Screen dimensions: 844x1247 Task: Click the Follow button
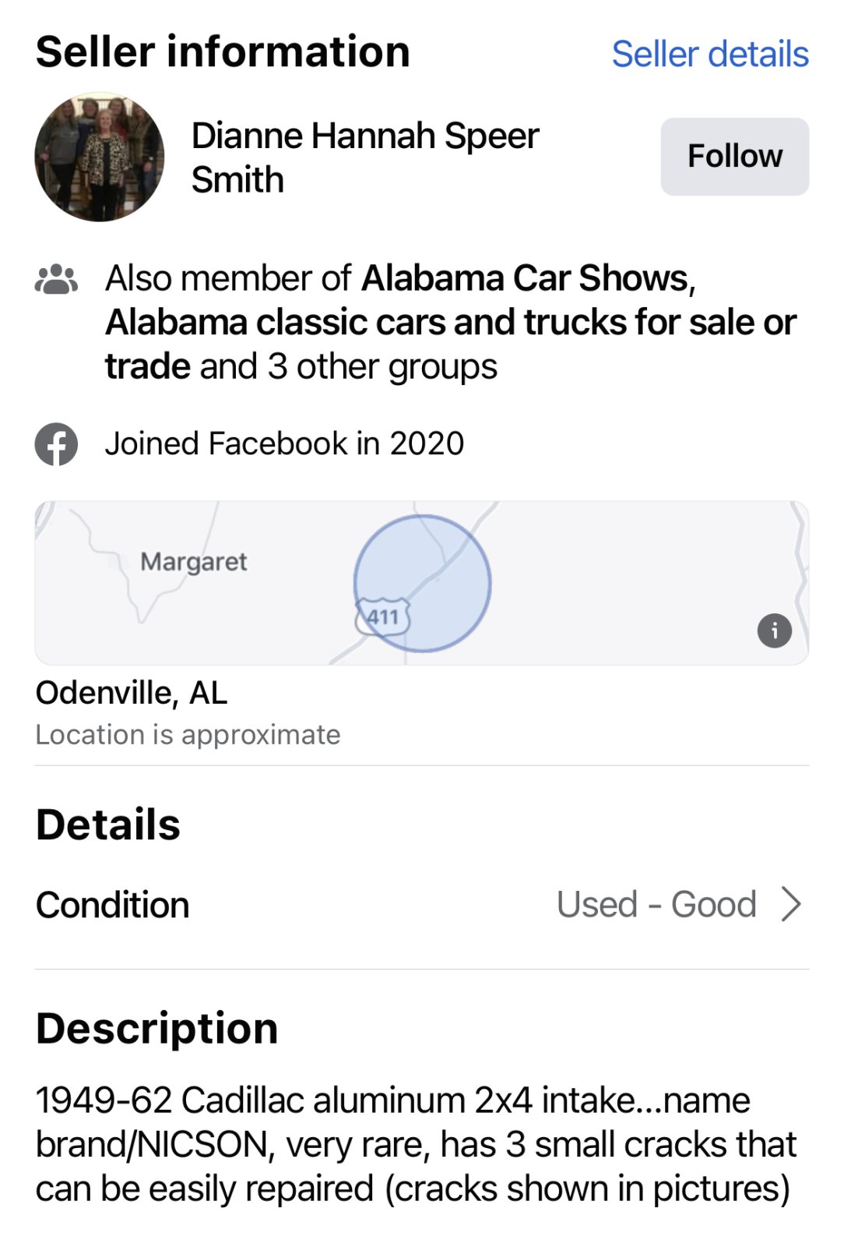tap(734, 156)
